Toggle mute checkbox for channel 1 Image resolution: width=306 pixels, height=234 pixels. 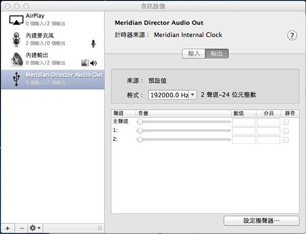tap(286, 131)
